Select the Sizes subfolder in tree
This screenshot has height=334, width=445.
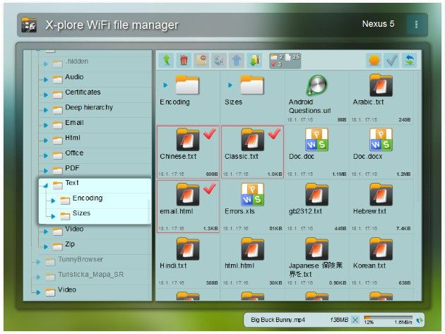[81, 213]
